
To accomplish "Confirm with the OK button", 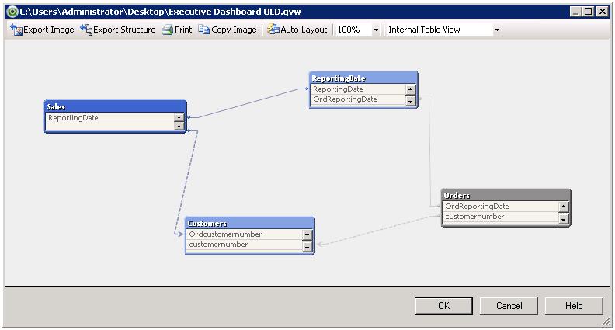I will coord(443,306).
